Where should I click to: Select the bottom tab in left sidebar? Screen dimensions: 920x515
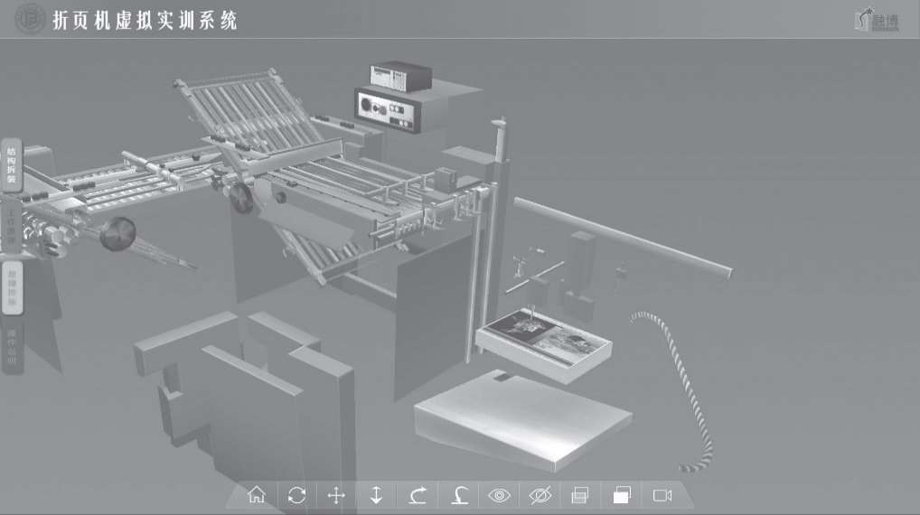(x=12, y=348)
